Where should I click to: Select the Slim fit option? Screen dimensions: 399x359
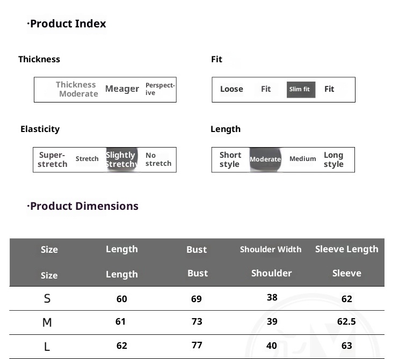(x=299, y=90)
